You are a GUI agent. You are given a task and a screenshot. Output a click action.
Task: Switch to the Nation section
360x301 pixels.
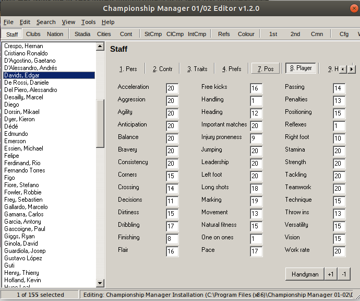[x=55, y=34]
